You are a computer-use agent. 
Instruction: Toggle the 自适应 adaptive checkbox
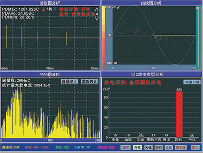coord(69,81)
